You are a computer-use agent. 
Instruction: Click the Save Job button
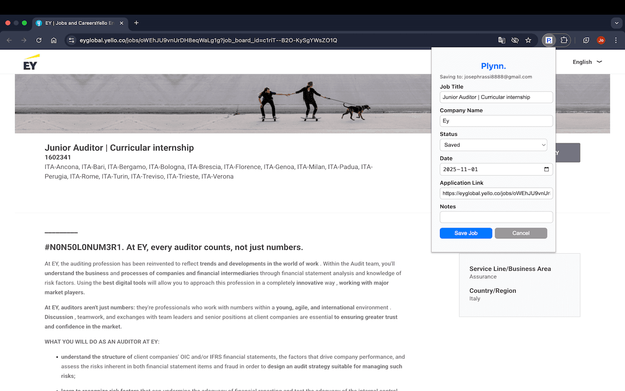pyautogui.click(x=466, y=233)
